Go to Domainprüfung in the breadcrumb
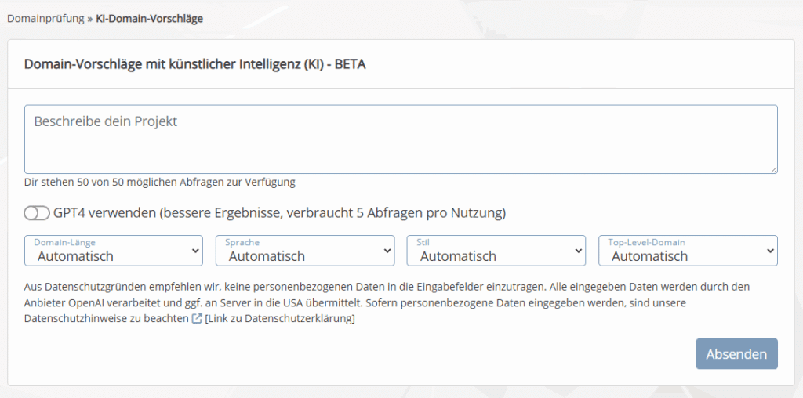Image resolution: width=803 pixels, height=398 pixels. (45, 19)
